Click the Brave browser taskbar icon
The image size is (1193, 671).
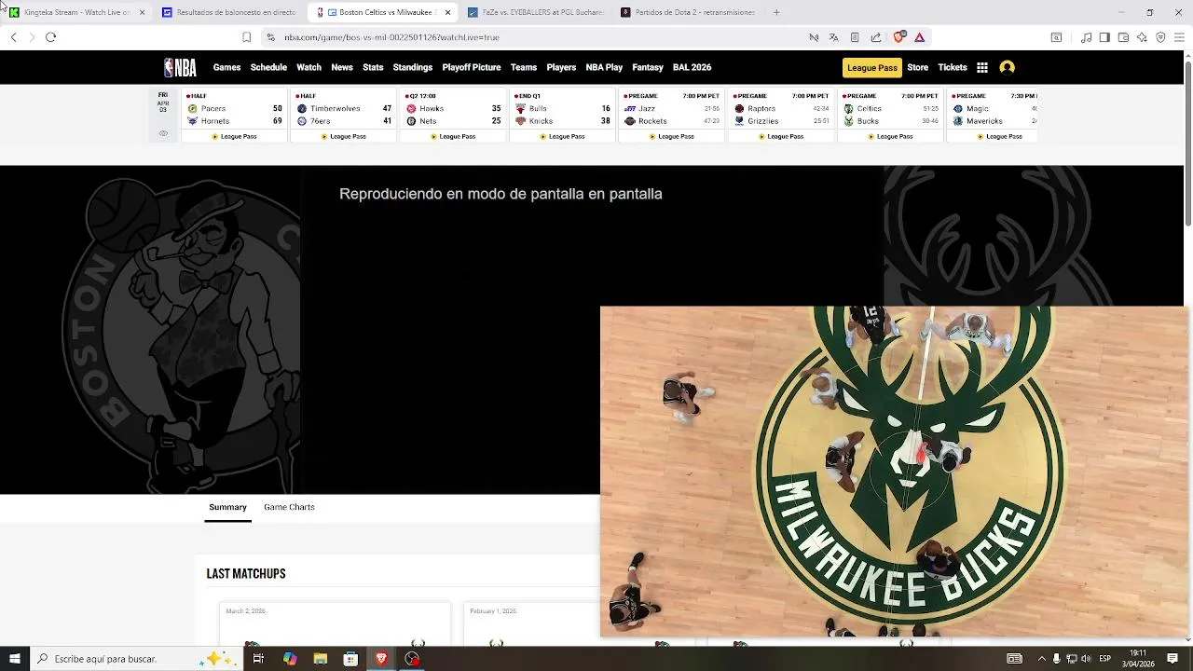point(381,659)
